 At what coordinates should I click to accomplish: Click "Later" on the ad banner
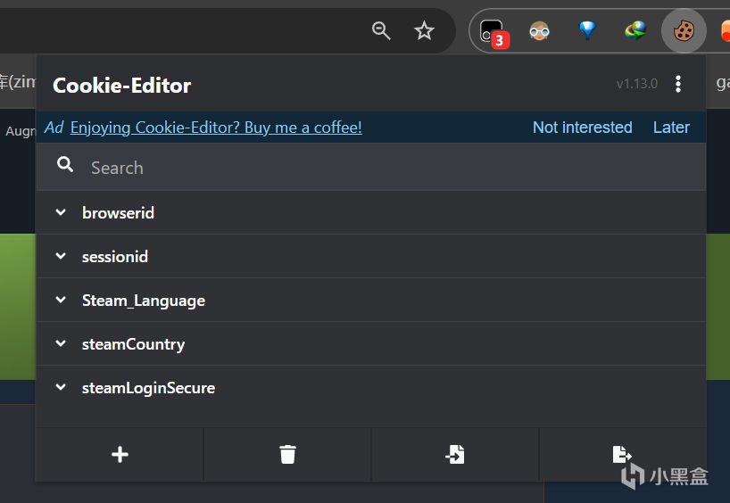[671, 128]
